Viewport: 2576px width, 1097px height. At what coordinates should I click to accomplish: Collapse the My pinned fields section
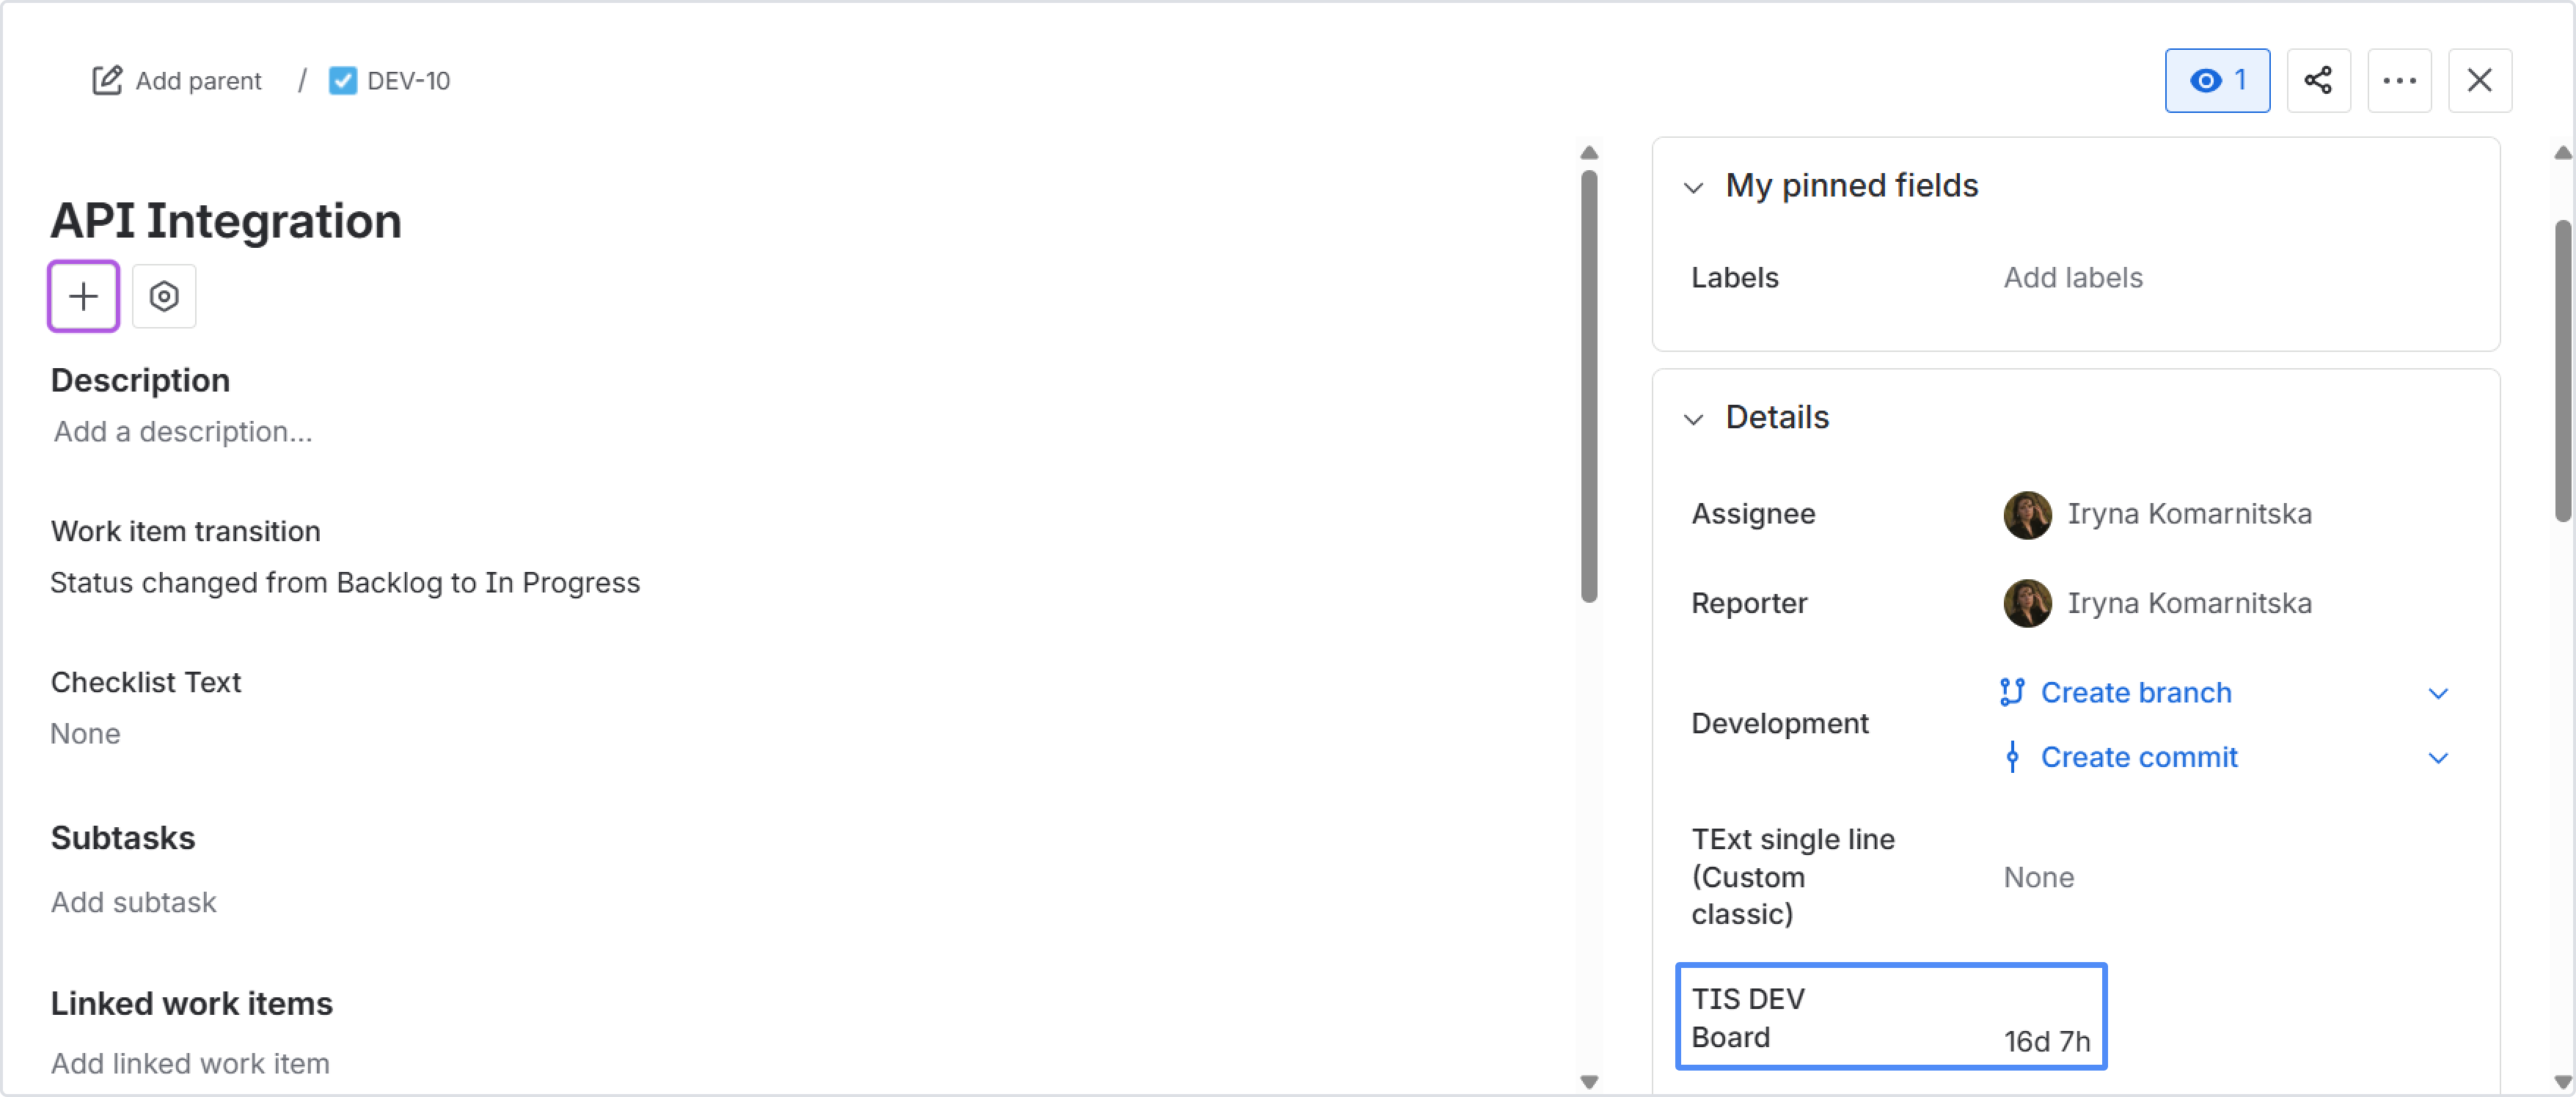point(1693,187)
